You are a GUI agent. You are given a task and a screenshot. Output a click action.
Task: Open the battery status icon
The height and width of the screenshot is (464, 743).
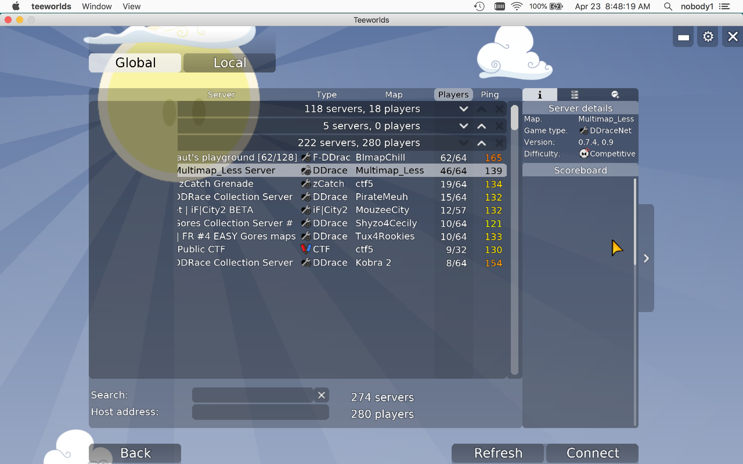click(556, 6)
